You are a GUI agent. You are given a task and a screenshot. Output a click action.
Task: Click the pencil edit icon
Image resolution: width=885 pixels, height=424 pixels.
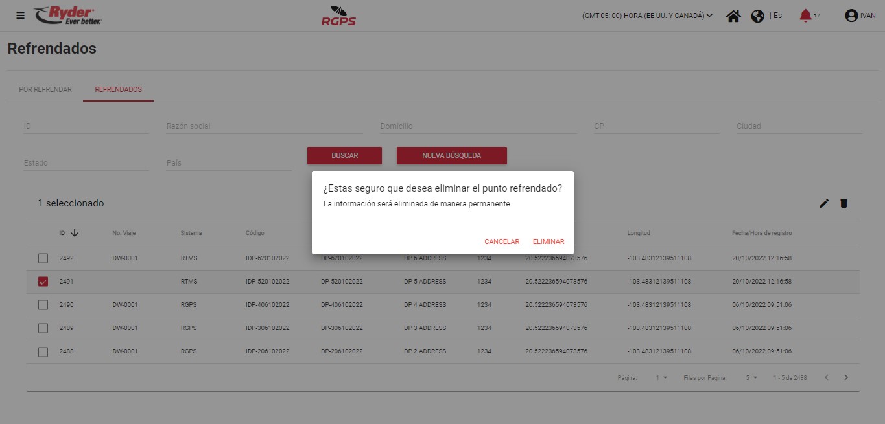[824, 203]
